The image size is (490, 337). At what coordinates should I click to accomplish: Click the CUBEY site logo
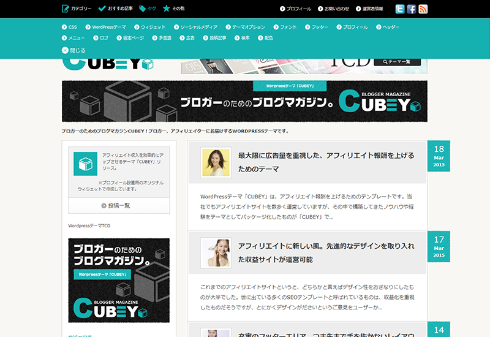point(108,64)
